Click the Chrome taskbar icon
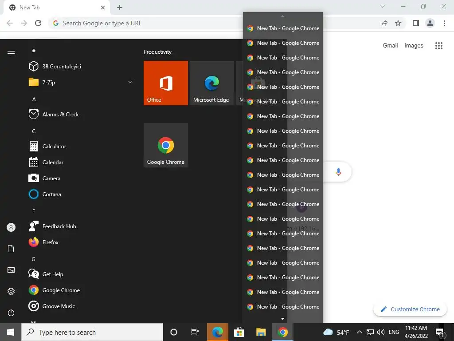This screenshot has height=341, width=454. click(282, 332)
